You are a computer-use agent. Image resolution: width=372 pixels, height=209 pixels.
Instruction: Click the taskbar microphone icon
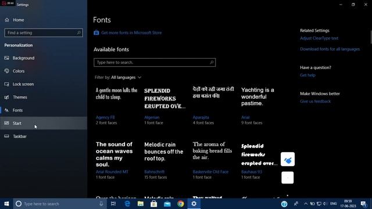click(x=101, y=204)
